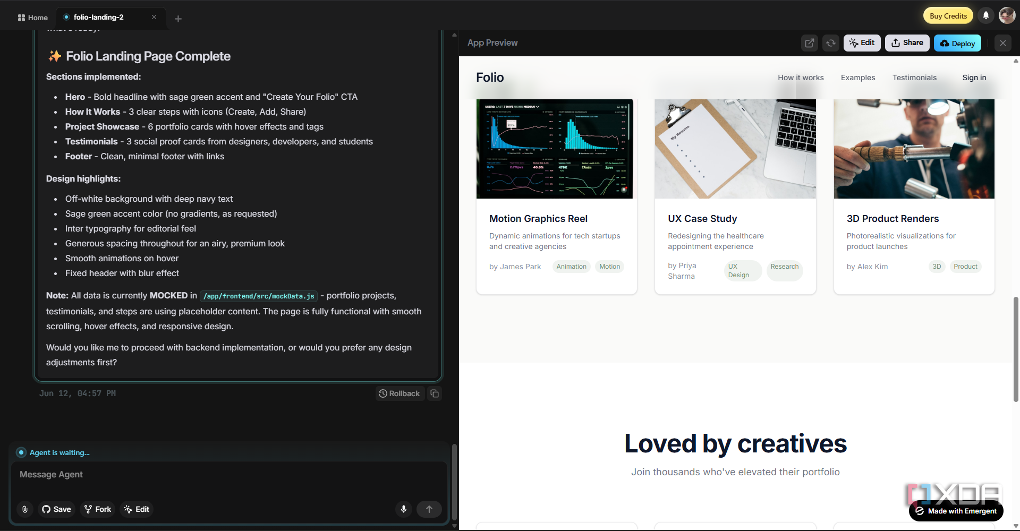Save to GitHub
Image resolution: width=1020 pixels, height=531 pixels.
point(56,509)
